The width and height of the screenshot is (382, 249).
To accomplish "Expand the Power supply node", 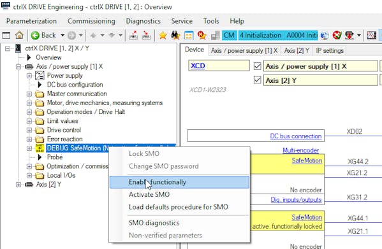I will point(29,76).
